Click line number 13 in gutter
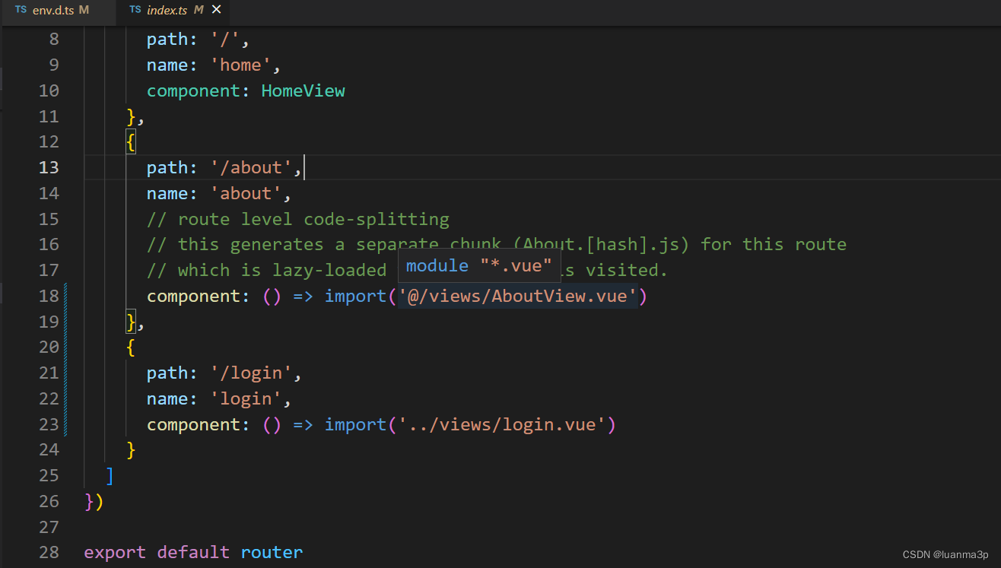 tap(49, 167)
